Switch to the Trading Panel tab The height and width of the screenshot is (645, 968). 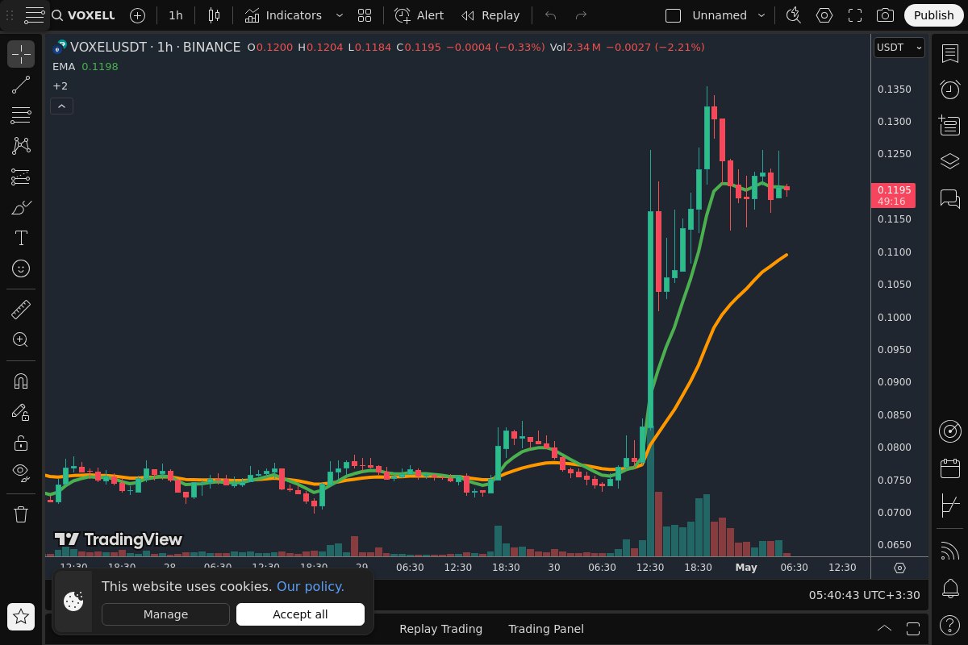tap(546, 629)
